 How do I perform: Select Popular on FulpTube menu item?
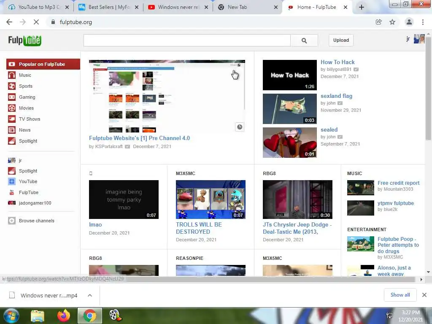pyautogui.click(x=43, y=64)
